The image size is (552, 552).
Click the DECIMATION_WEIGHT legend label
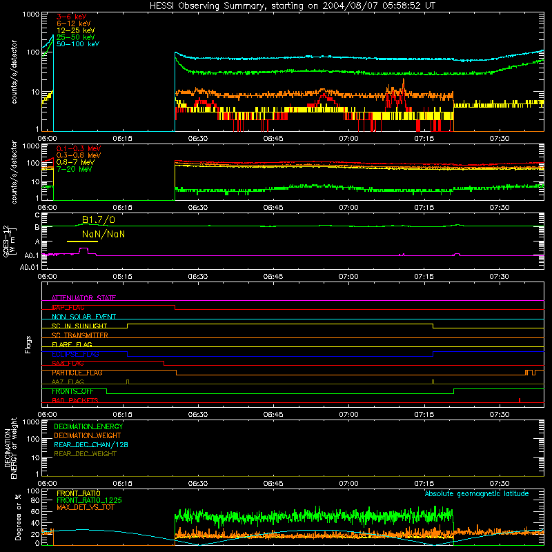(x=88, y=435)
